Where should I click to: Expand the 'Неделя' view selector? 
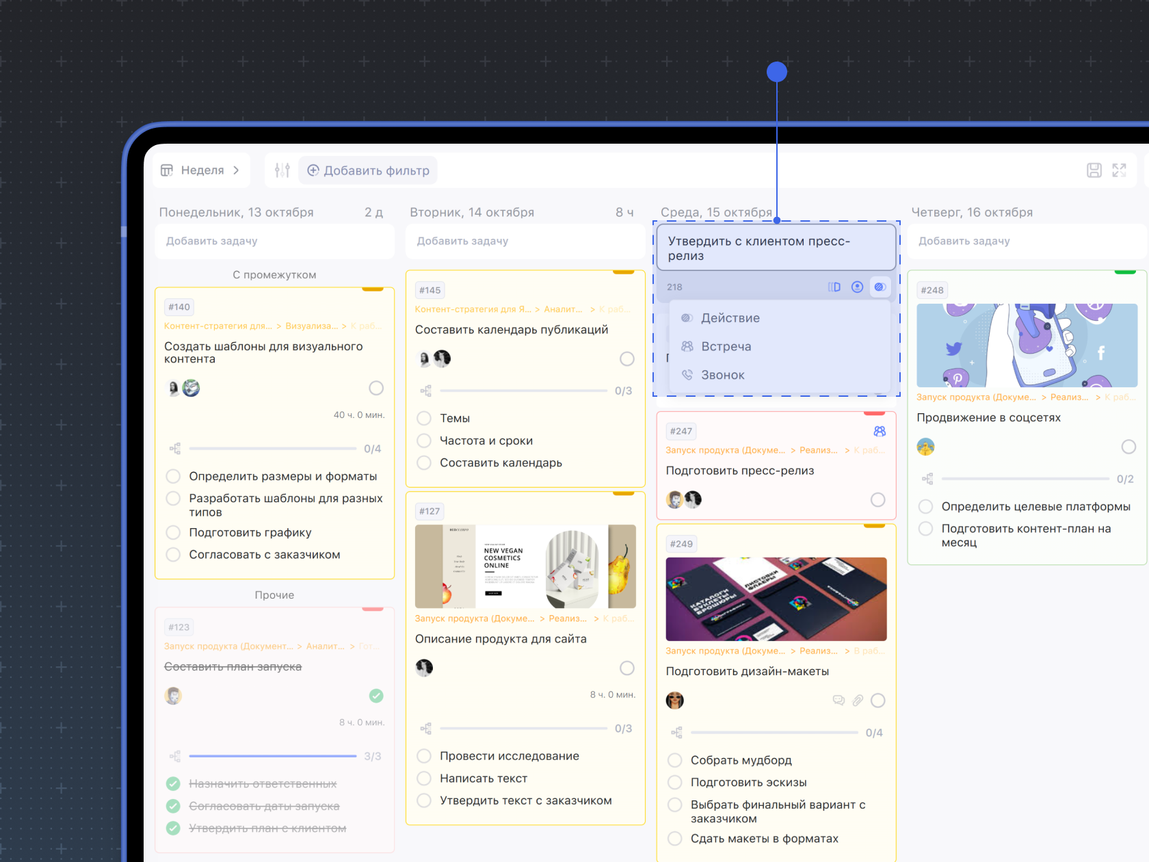click(202, 170)
